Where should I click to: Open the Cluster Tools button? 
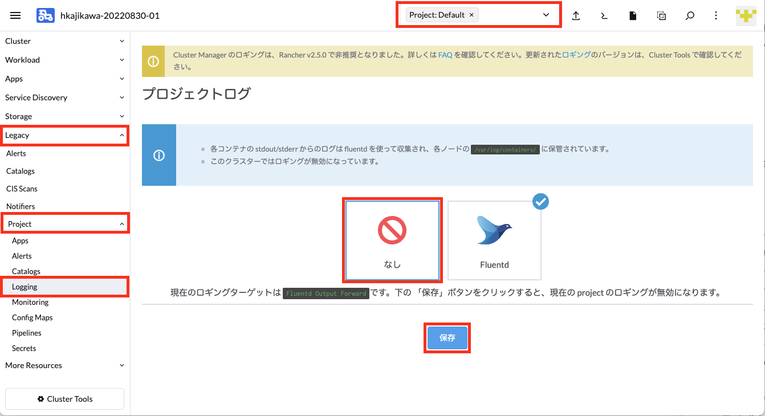coord(64,399)
